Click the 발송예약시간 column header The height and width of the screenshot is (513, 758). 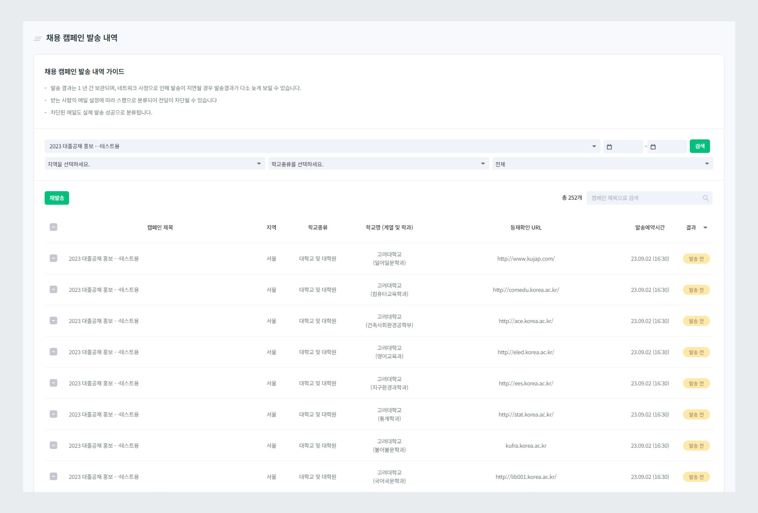tap(650, 227)
